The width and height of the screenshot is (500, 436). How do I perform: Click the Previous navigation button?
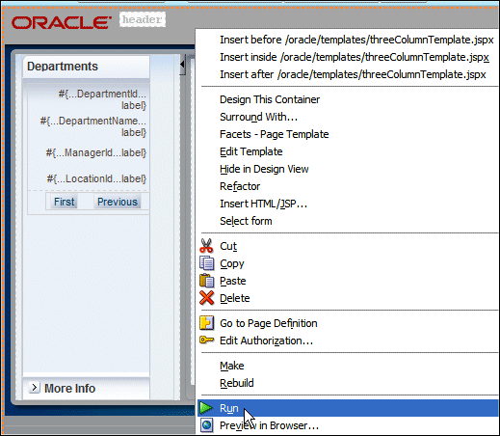(118, 202)
